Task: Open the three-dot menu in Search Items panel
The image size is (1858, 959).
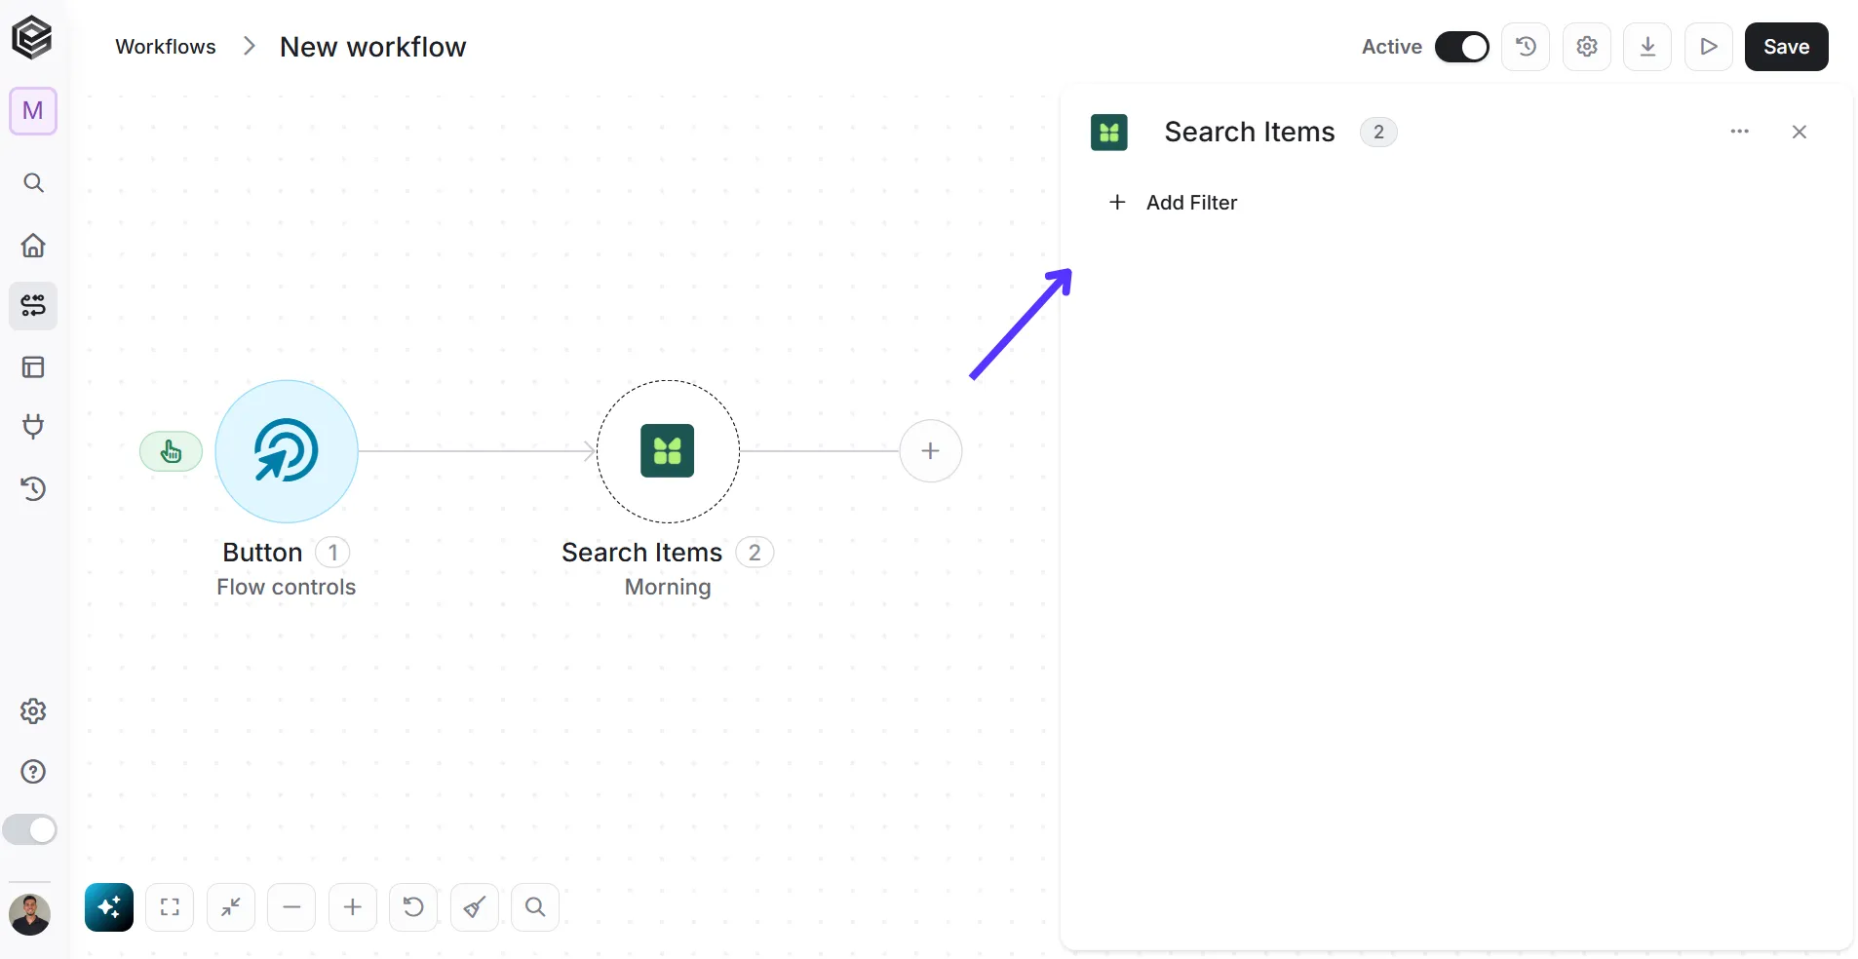Action: tap(1739, 132)
